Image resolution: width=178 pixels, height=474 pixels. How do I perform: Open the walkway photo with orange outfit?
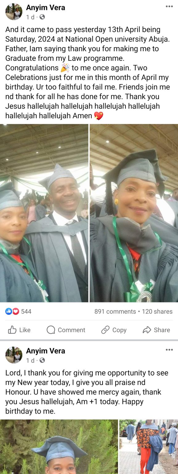149,447
